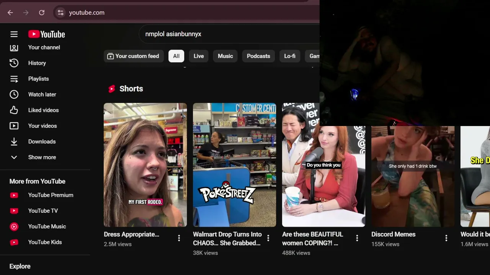Launch the YouTube Premium icon

pos(14,195)
